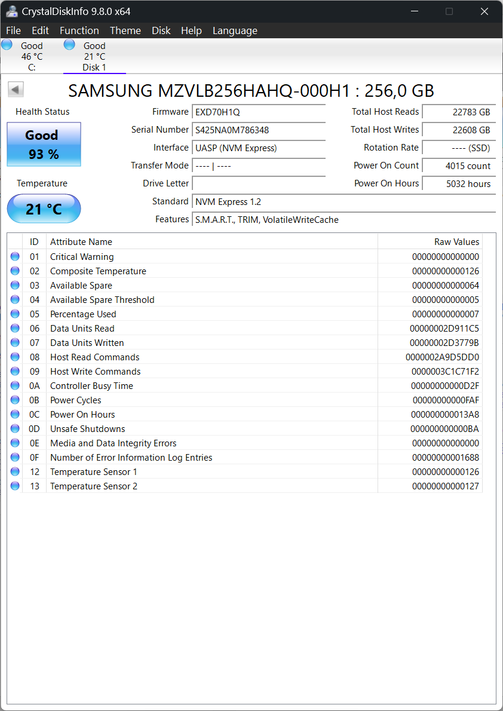Select the C: drive tab
Viewport: 503px width, 711px height.
(x=32, y=57)
